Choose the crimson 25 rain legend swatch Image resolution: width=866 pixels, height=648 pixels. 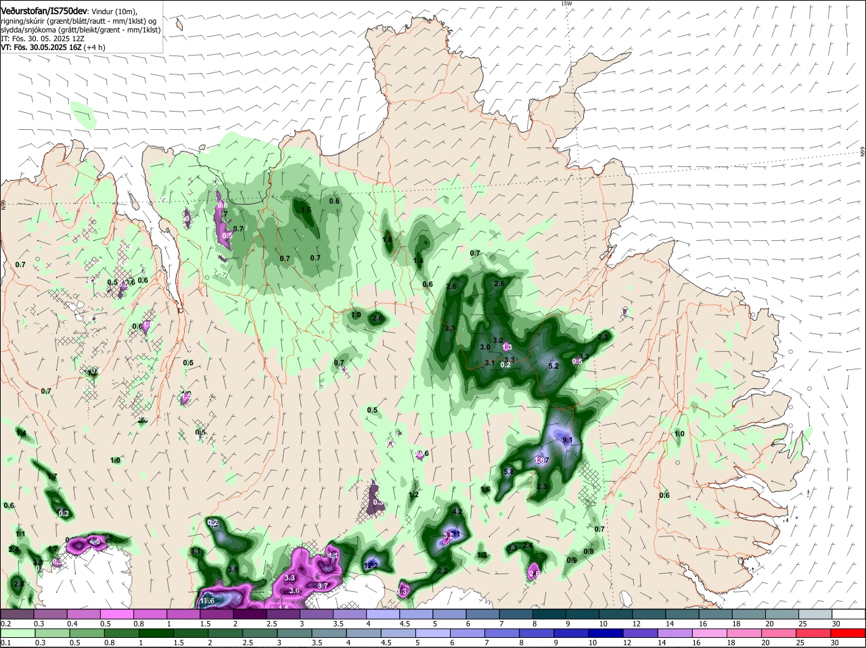pyautogui.click(x=812, y=633)
